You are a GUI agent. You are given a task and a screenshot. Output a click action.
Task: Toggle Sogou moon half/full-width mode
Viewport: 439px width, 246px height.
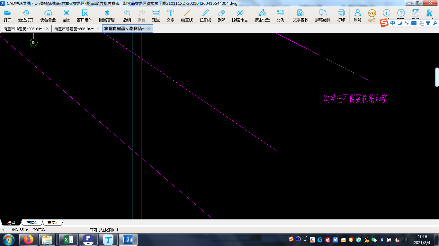click(400, 23)
